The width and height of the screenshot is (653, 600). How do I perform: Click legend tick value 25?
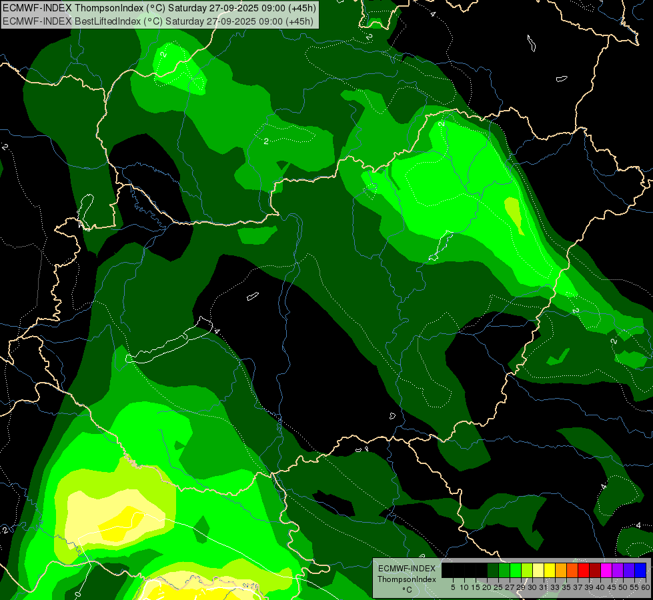tap(498, 587)
